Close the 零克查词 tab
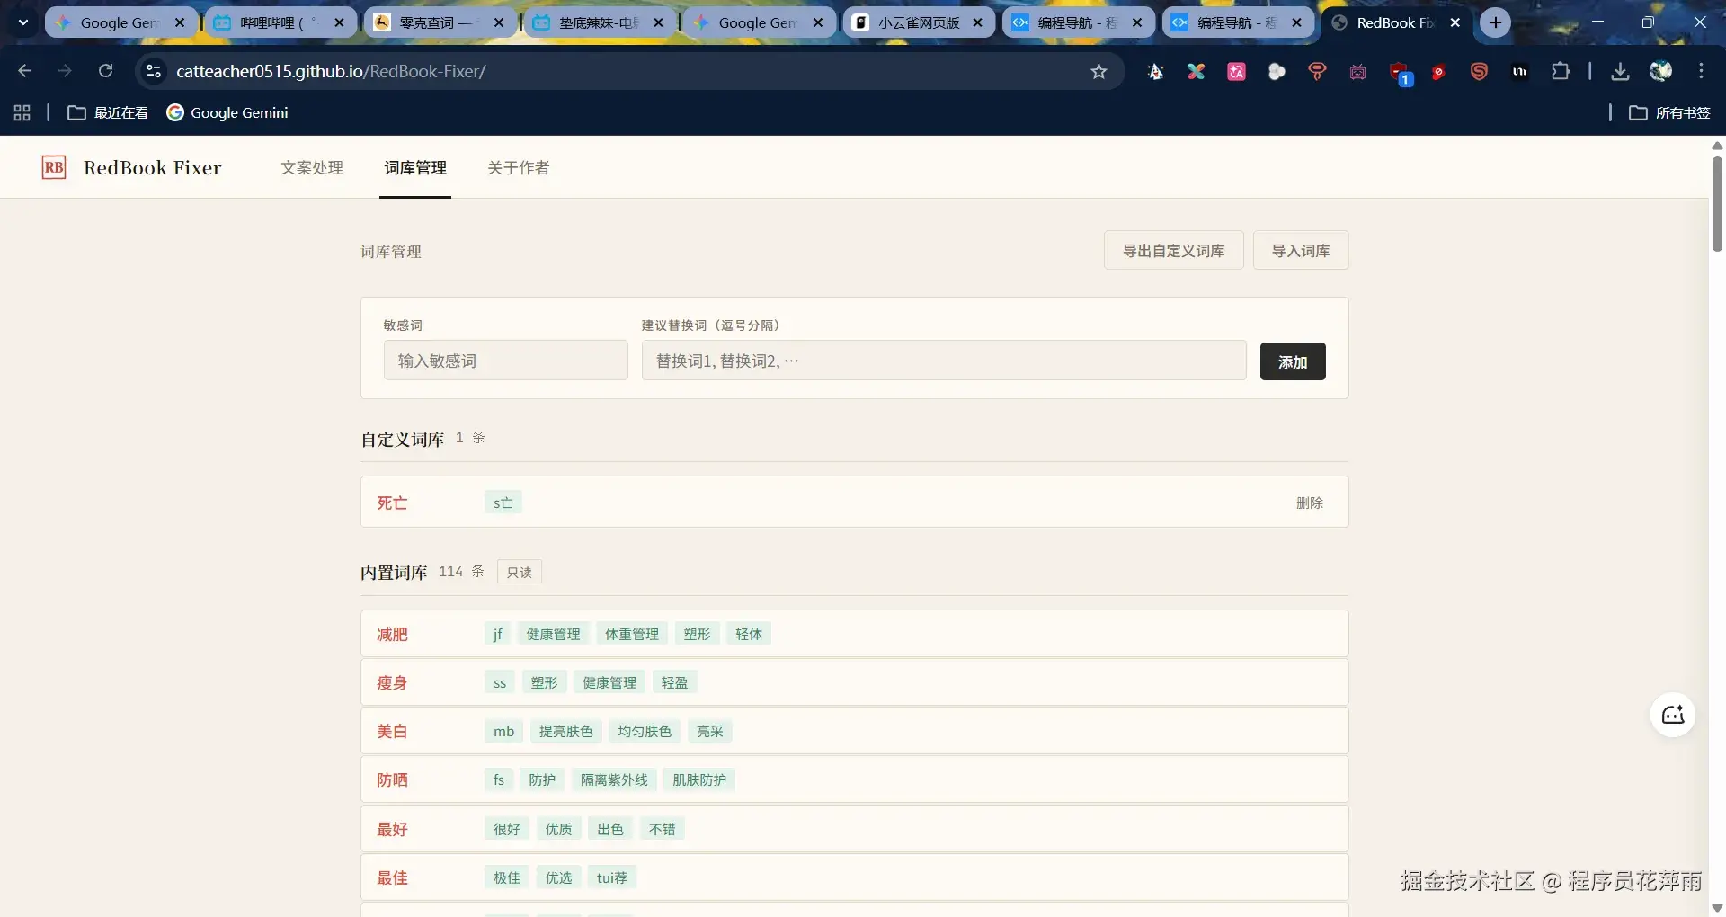Image resolution: width=1726 pixels, height=917 pixels. [499, 22]
